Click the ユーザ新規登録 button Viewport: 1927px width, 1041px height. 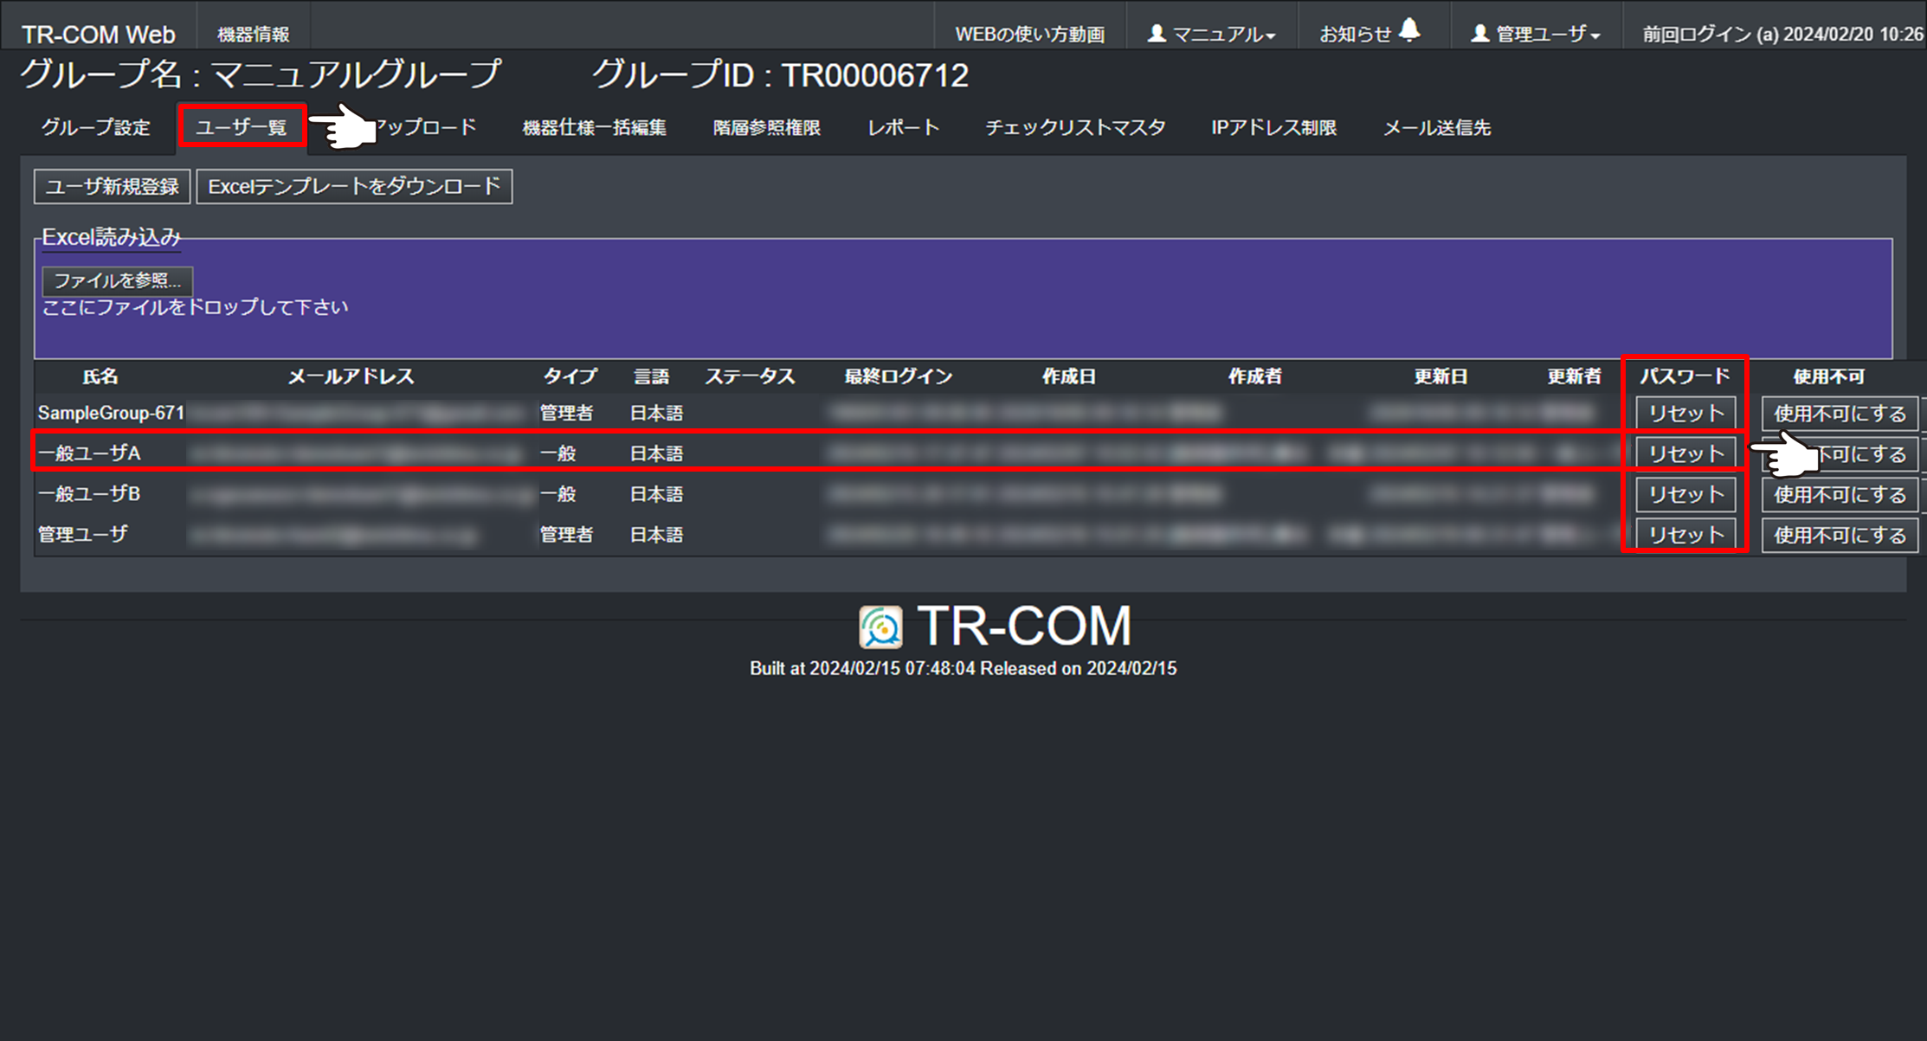point(112,186)
